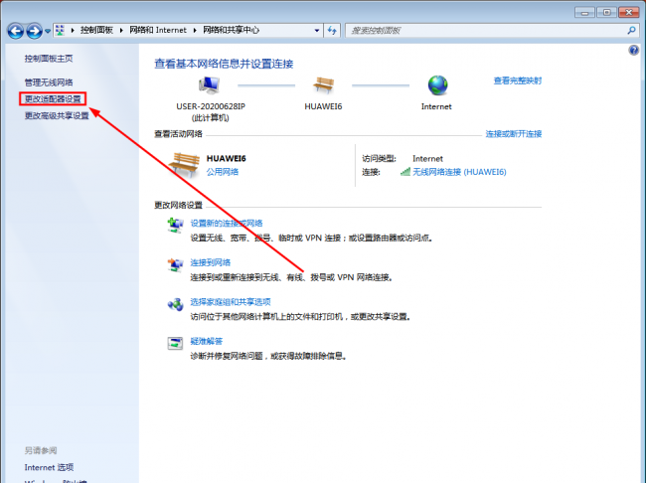The height and width of the screenshot is (483, 646).
Task: Click 公用网络 network type link
Action: (223, 172)
